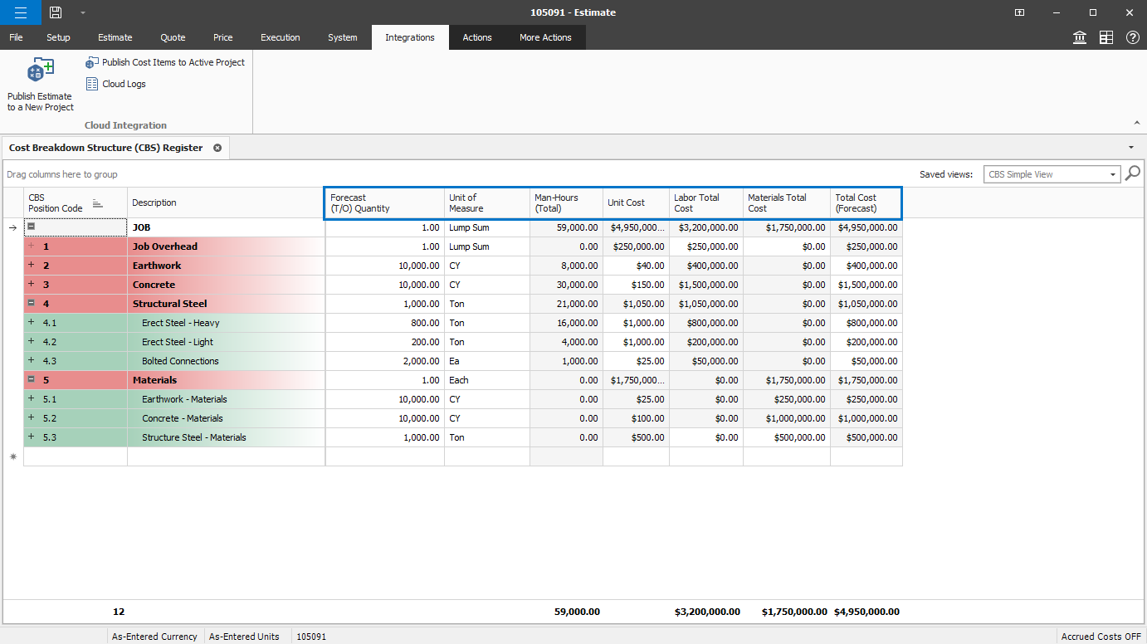
Task: Open the Saved views dropdown
Action: (1113, 174)
